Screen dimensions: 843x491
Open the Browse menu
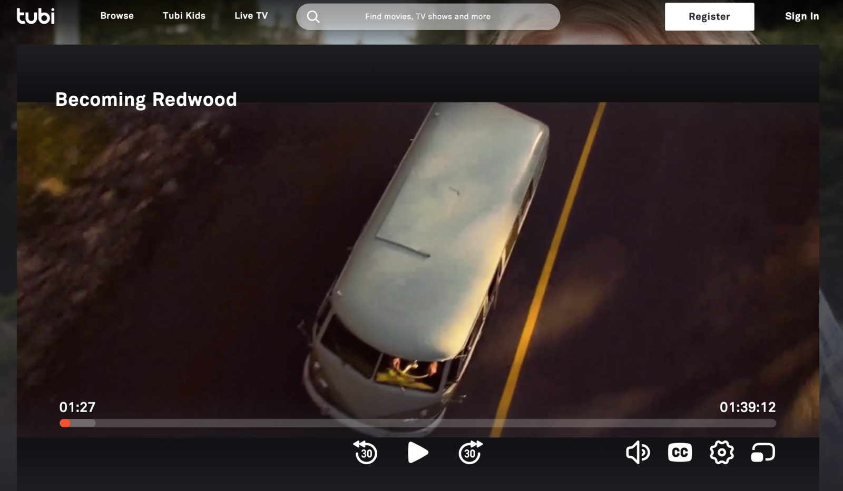(117, 16)
